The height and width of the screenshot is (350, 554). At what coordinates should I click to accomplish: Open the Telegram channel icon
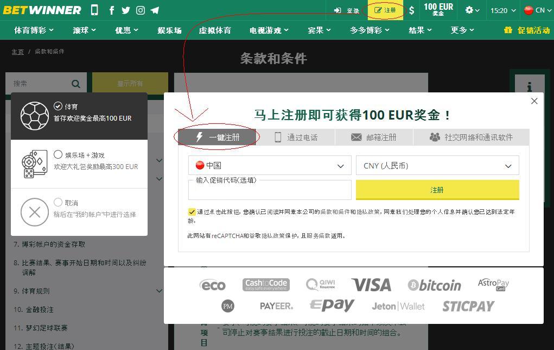click(155, 10)
